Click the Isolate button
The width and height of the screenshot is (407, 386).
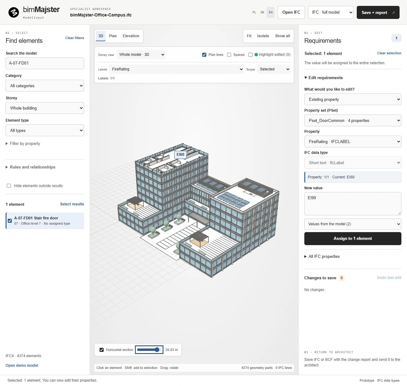[x=263, y=36]
